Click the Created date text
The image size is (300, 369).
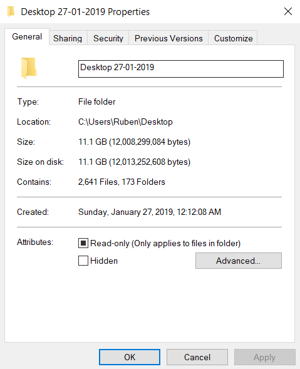pos(150,212)
